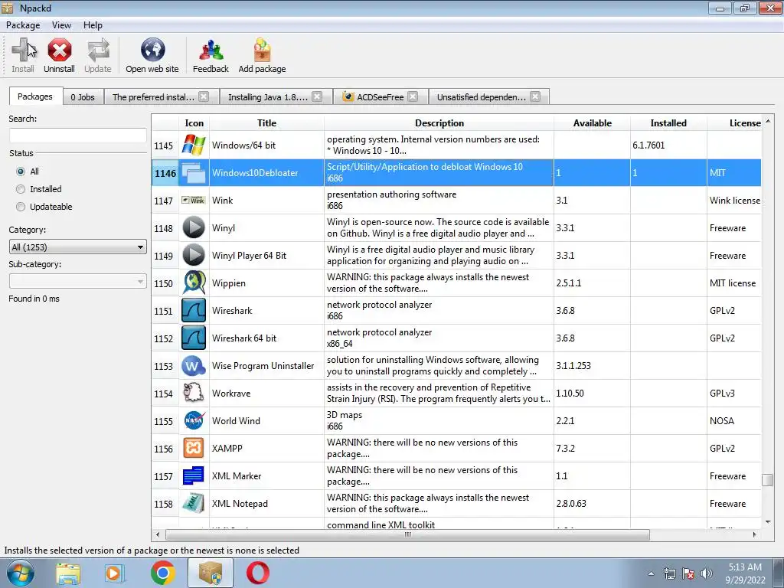Click the Winyl play-button icon in row 1148
This screenshot has width=784, height=588.
pyautogui.click(x=194, y=228)
